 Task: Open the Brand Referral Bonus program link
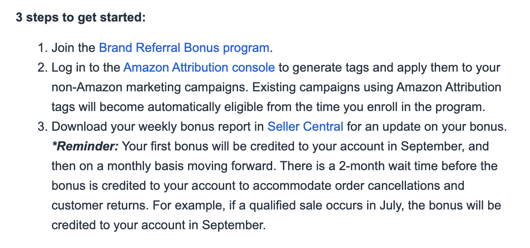tap(184, 48)
